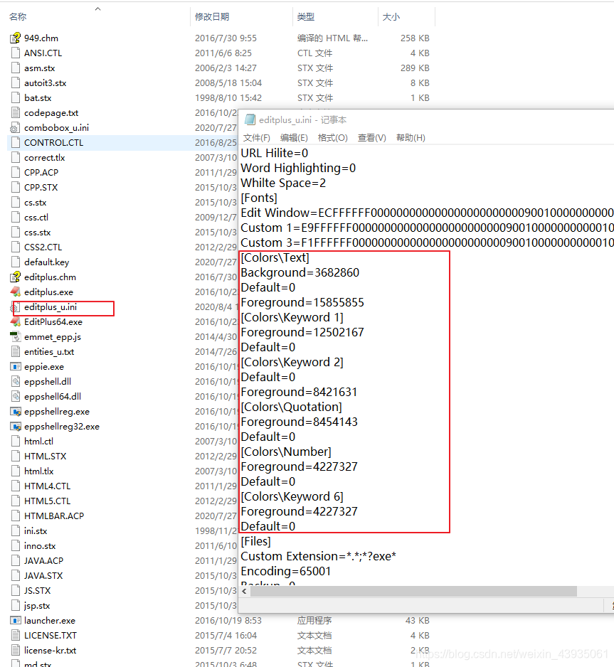Select the HTML4.CTL file name

coord(47,486)
